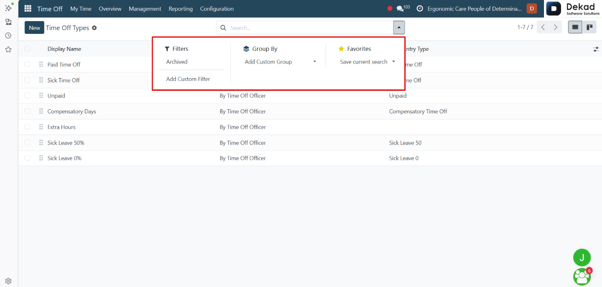Click the red recording status dot

tap(390, 8)
